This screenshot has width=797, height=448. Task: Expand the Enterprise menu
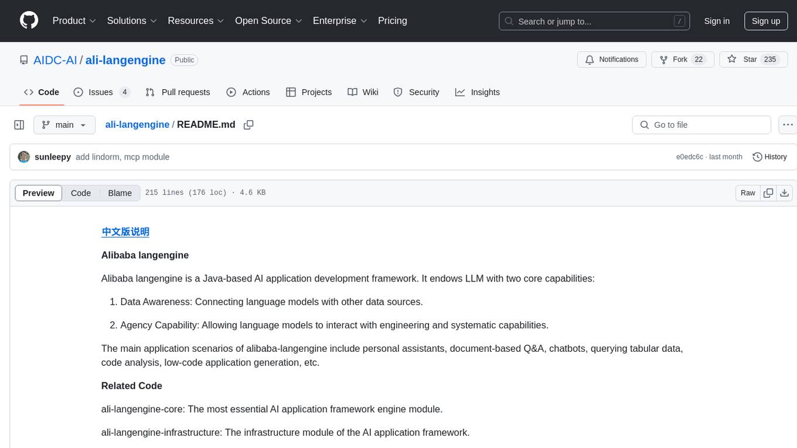click(340, 21)
